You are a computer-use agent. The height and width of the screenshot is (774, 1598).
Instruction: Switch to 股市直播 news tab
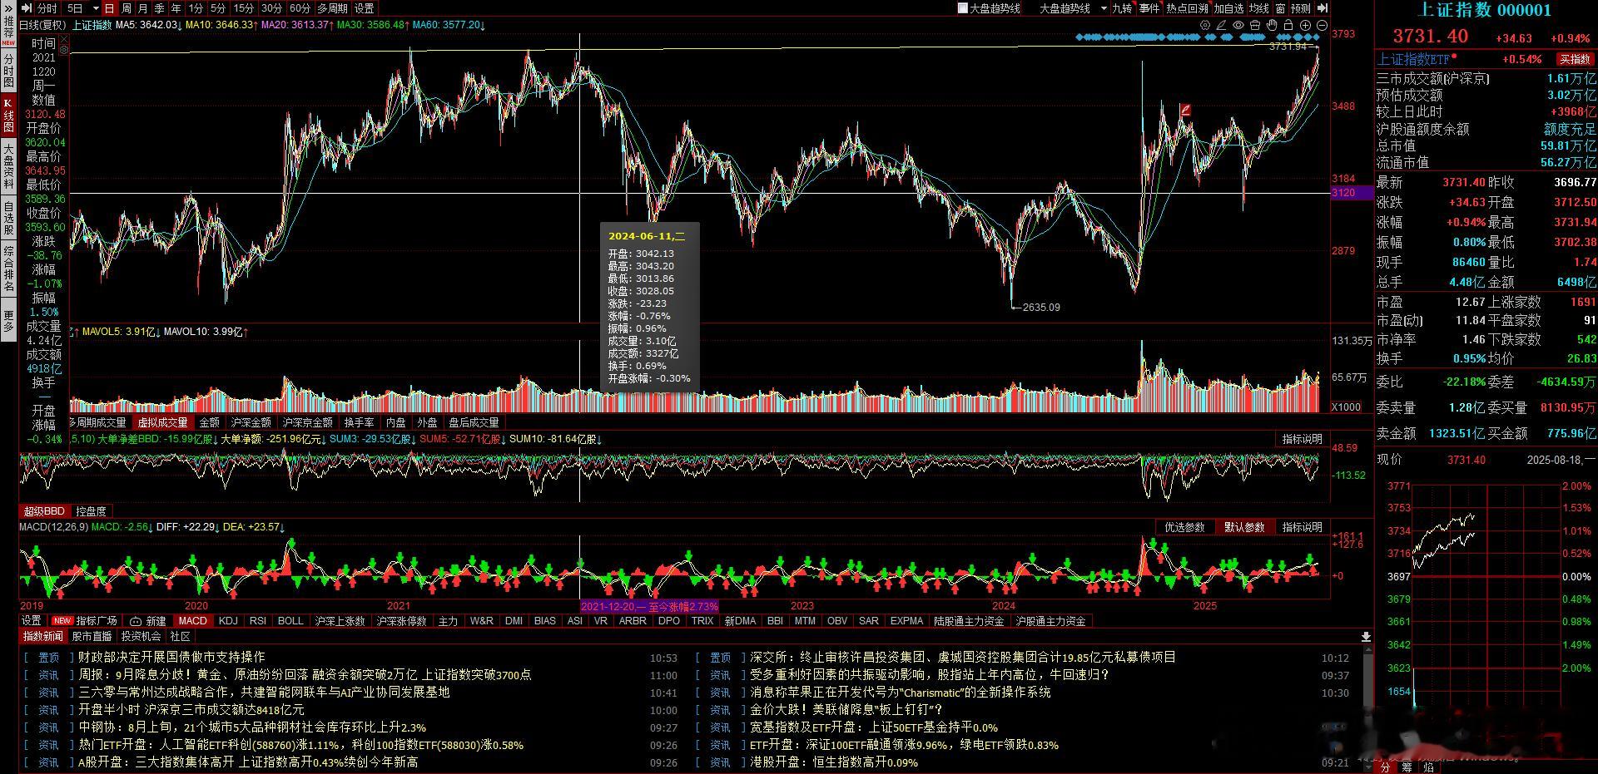(x=92, y=636)
